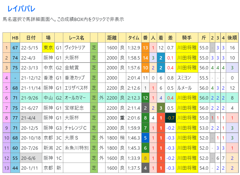Screen dimensions: 240x175
Task: Click the finish position 12 cell
Action: coord(161,48)
